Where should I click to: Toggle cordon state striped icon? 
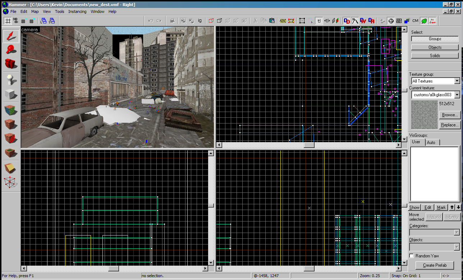[x=283, y=21]
